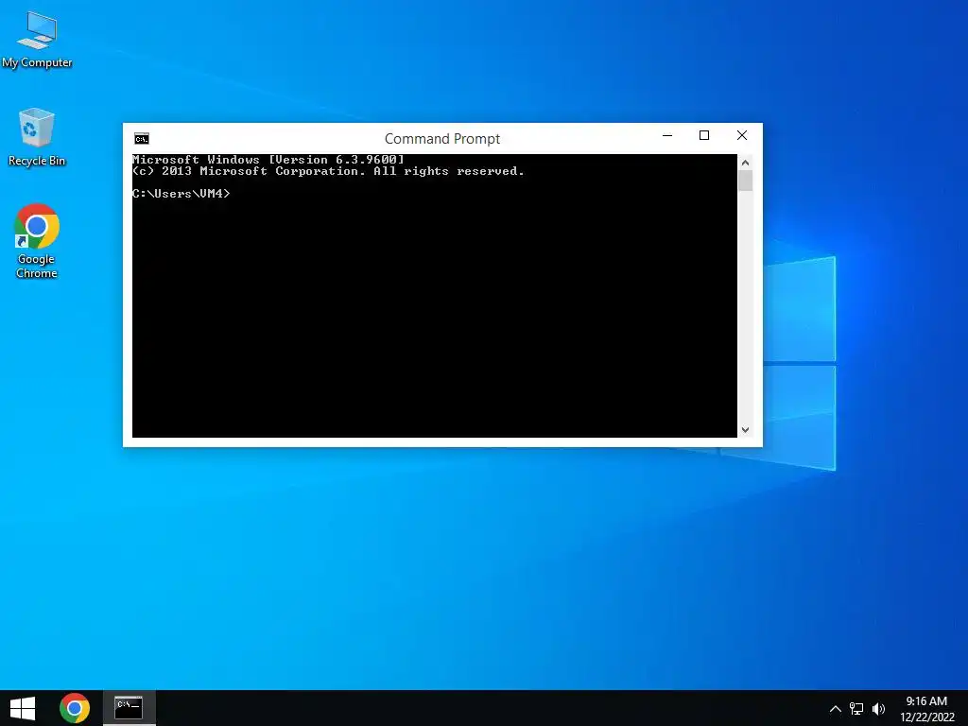This screenshot has width=968, height=726.
Task: Open the volume speaker tray icon
Action: coord(878,709)
